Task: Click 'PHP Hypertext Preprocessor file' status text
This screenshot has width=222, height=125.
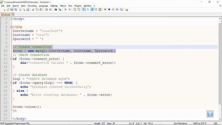Action: (x=15, y=123)
